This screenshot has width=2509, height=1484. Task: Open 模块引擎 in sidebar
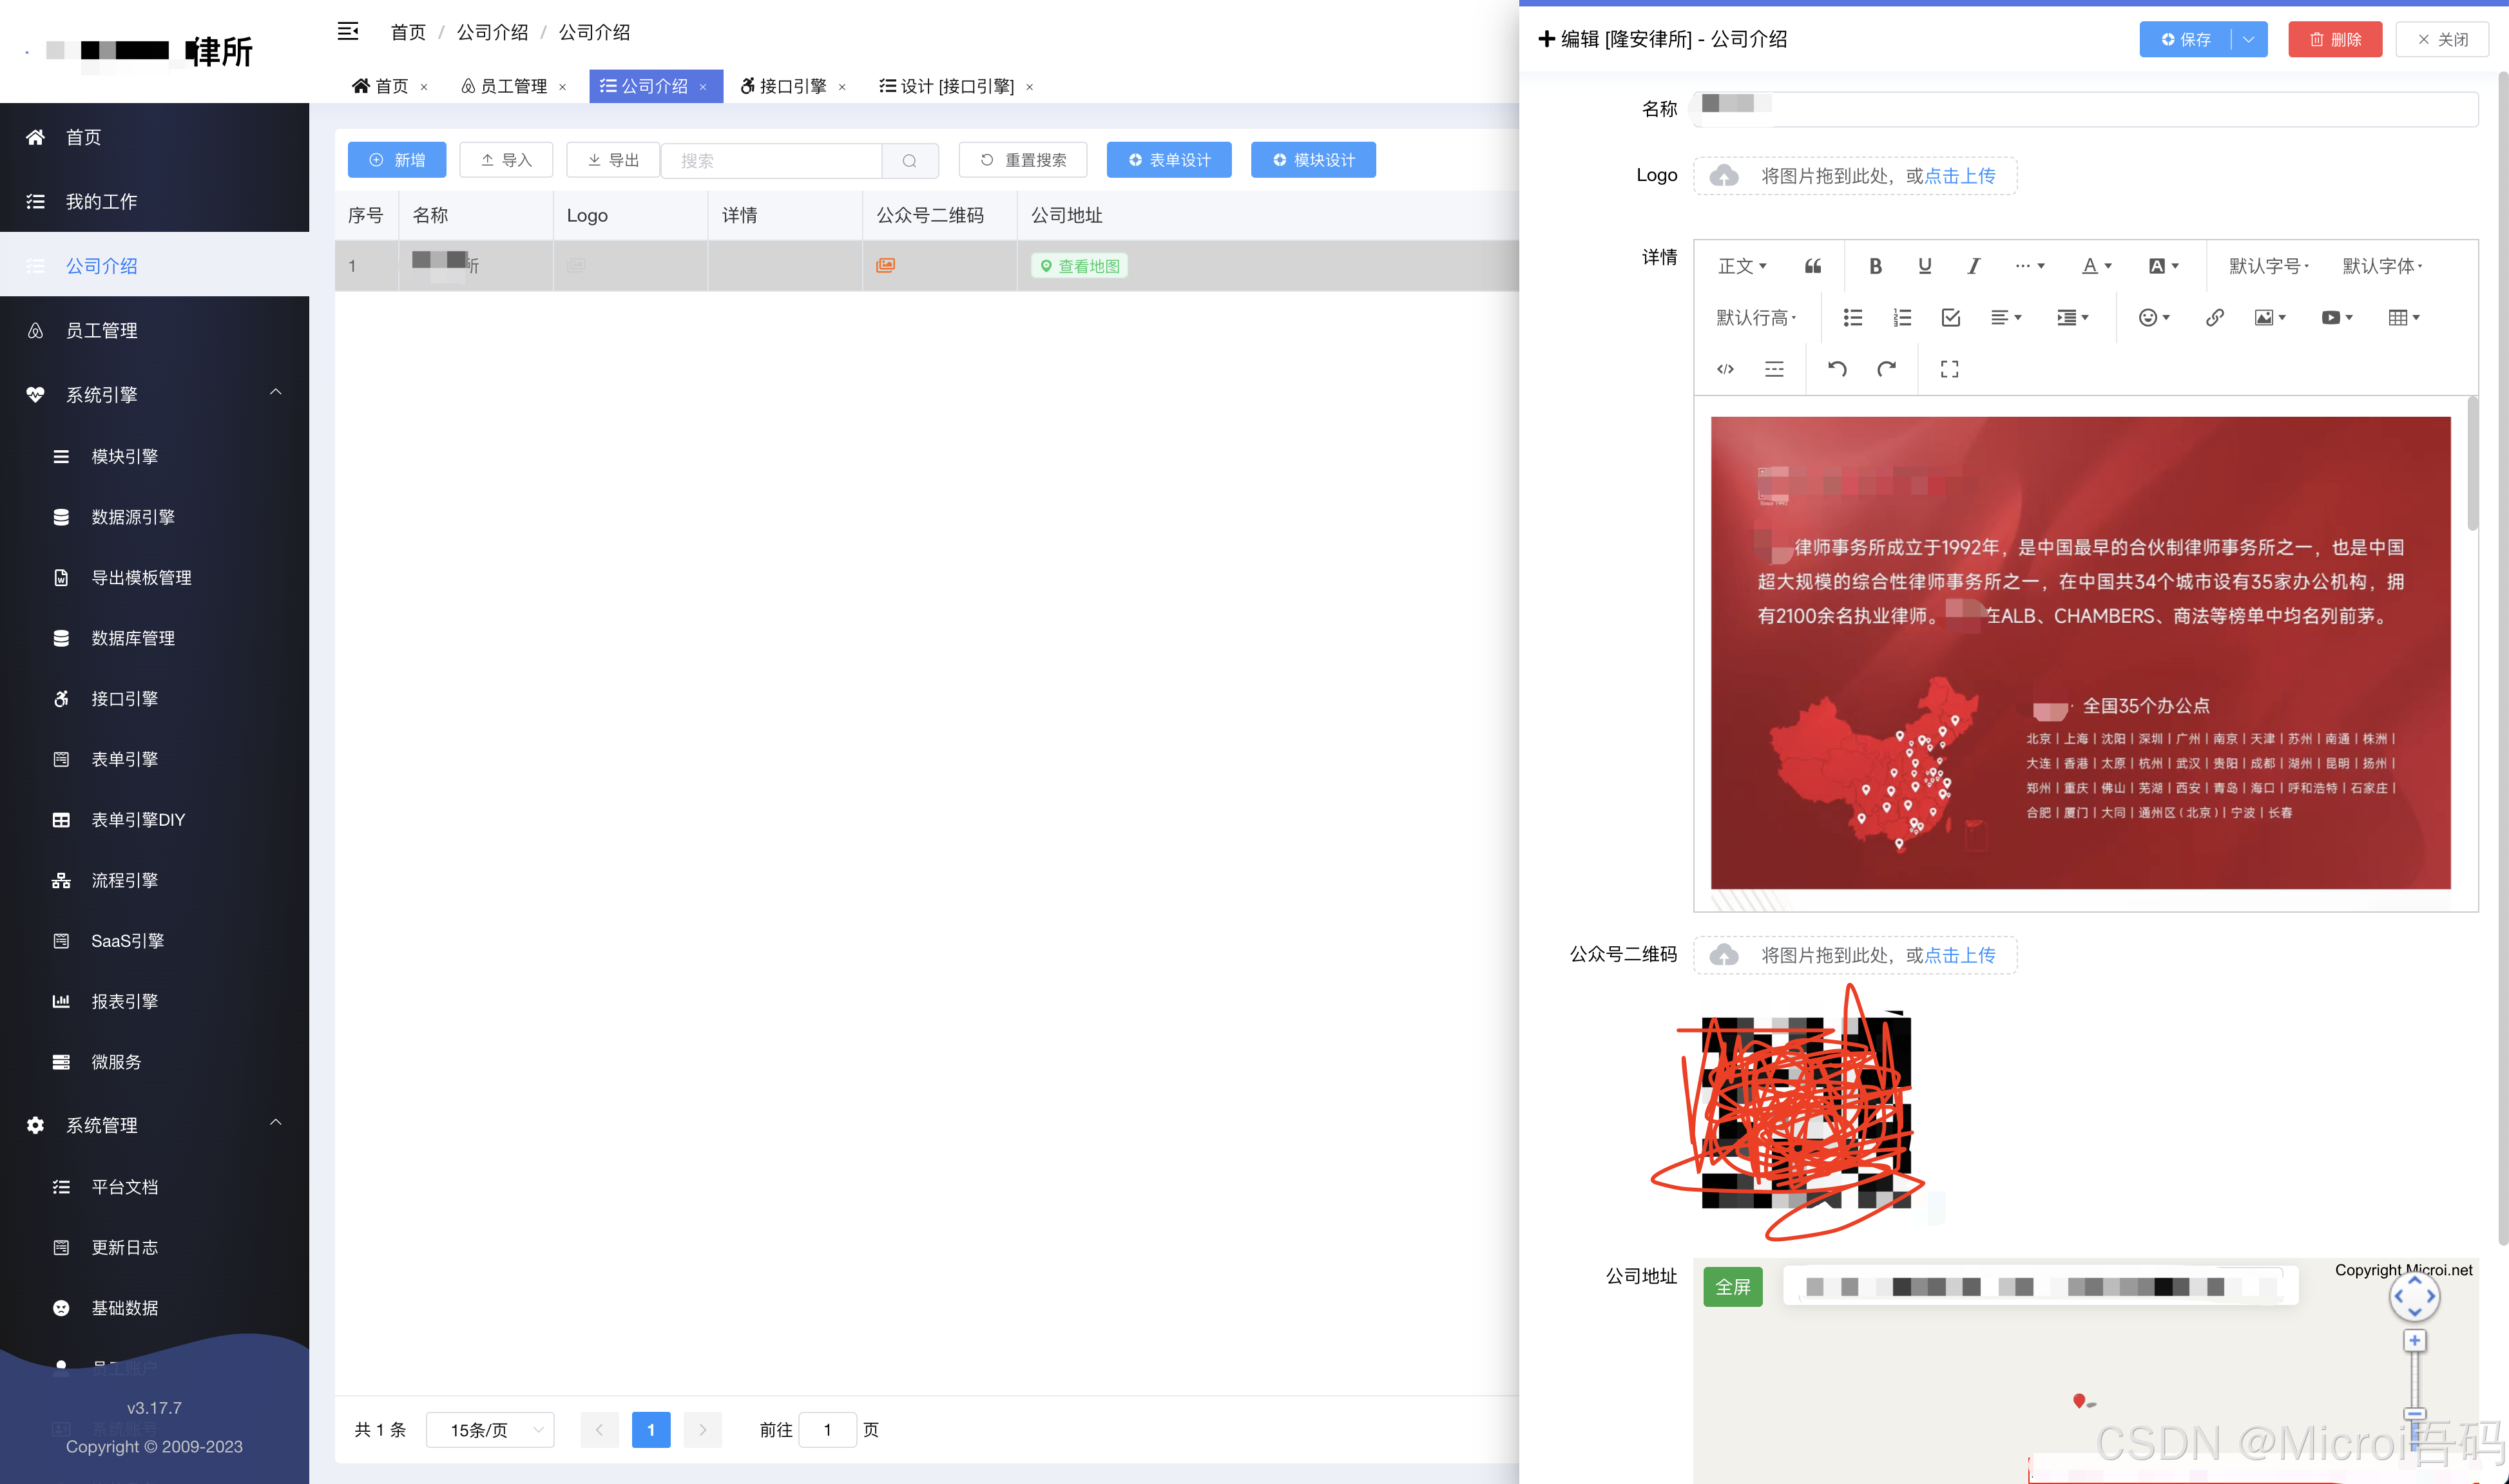pyautogui.click(x=154, y=456)
